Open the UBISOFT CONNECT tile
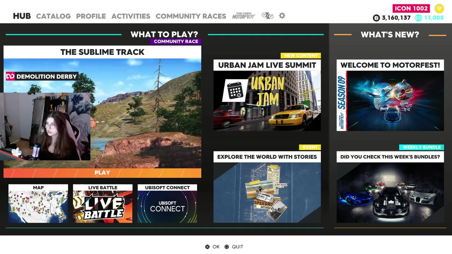Image resolution: width=452 pixels, height=254 pixels. [x=167, y=204]
